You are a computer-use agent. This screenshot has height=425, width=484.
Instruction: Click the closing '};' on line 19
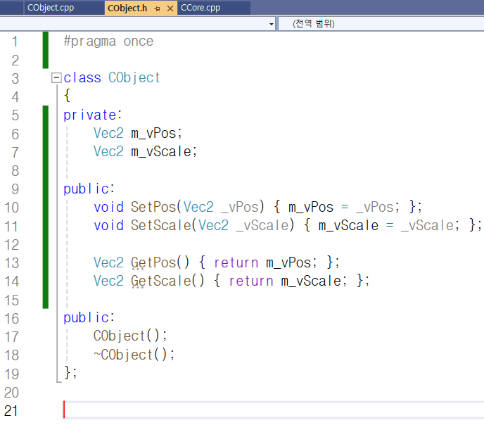point(70,372)
